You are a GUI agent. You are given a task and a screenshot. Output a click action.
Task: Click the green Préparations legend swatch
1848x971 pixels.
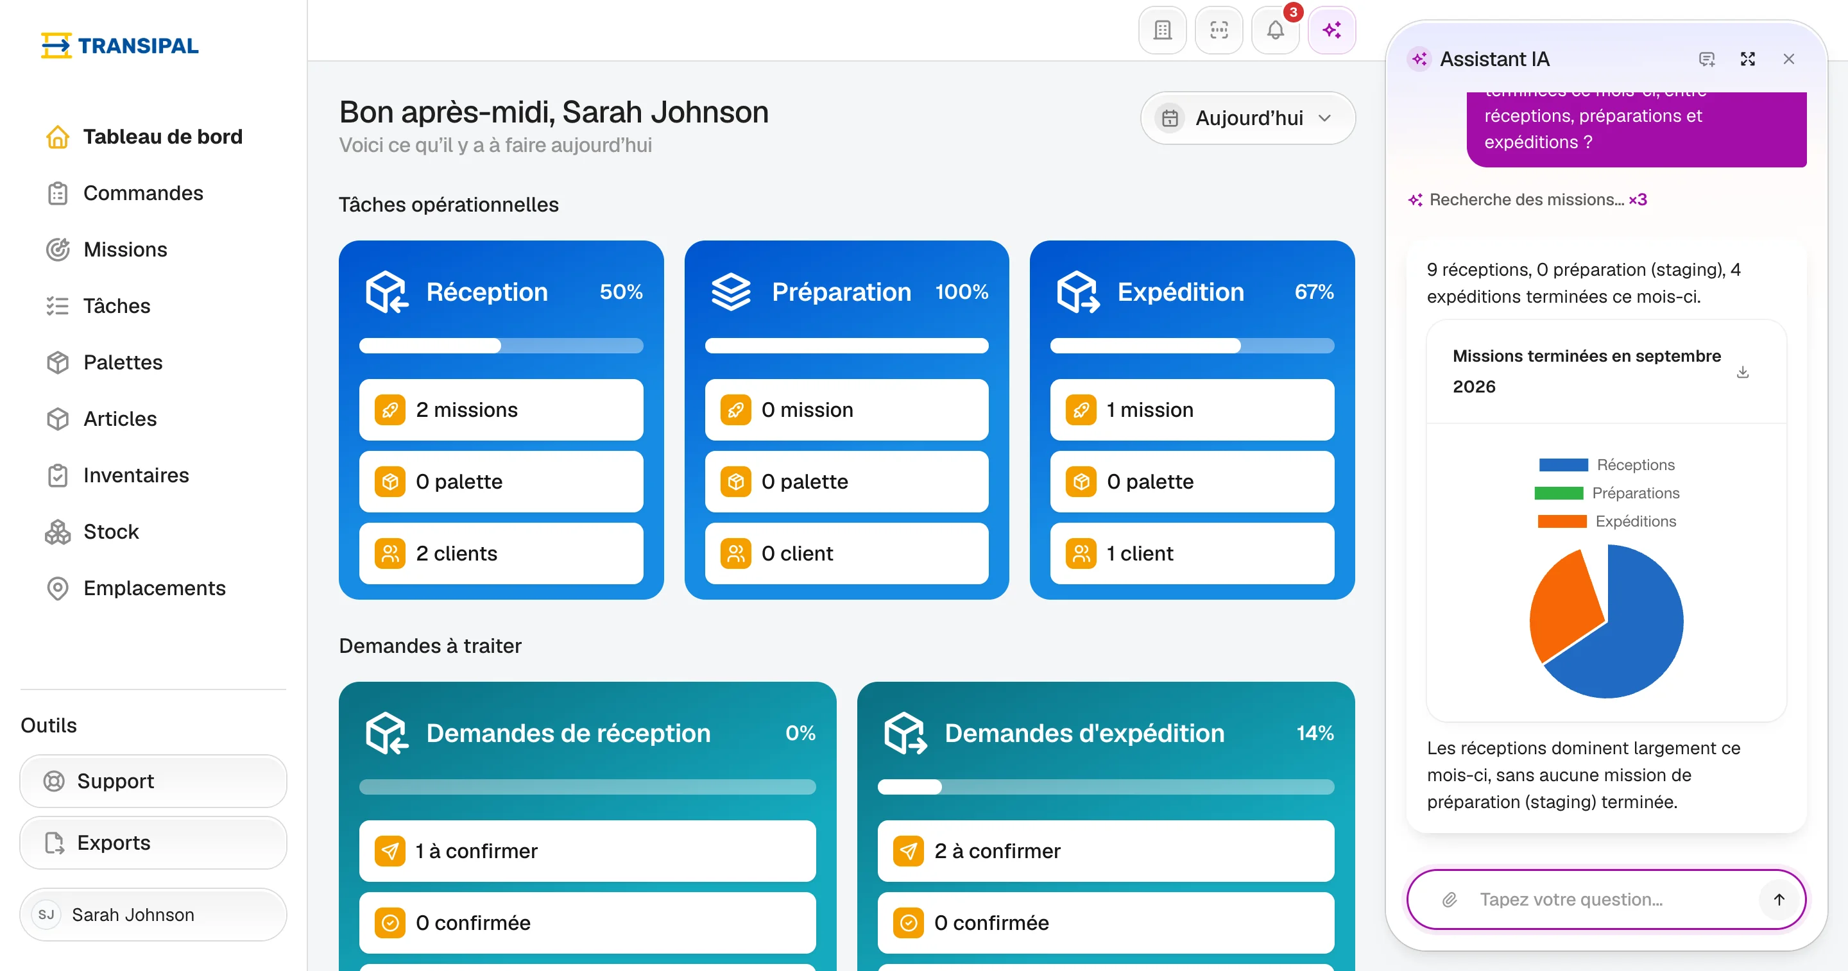coord(1559,493)
